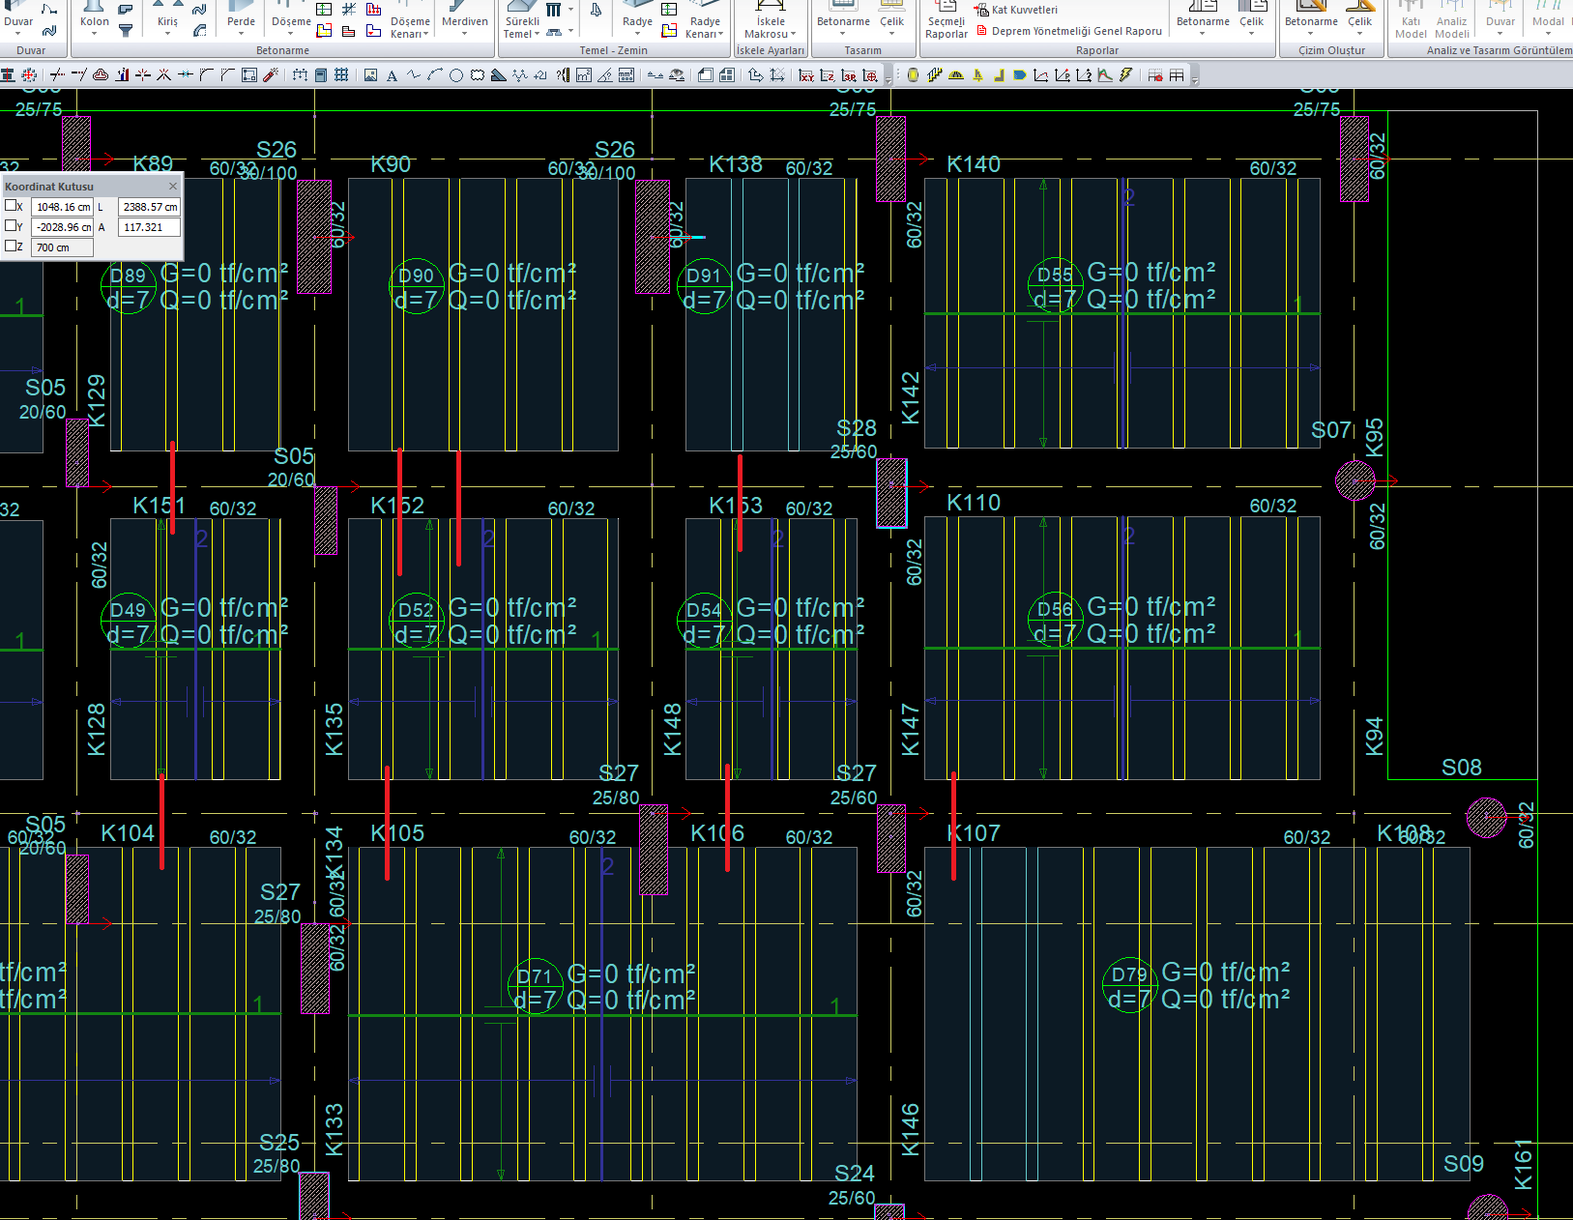
Task: Click the L length input field
Action: (x=149, y=207)
